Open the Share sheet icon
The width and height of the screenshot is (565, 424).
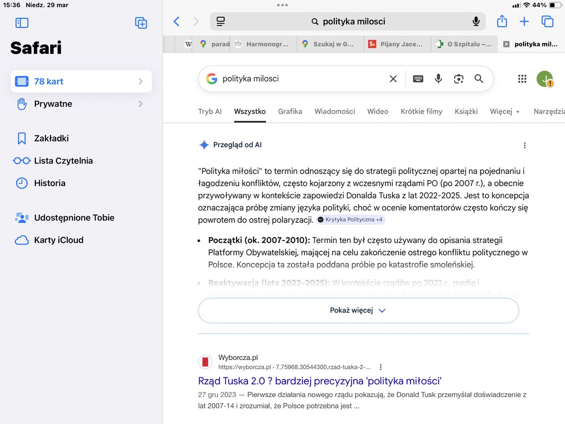pyautogui.click(x=502, y=21)
